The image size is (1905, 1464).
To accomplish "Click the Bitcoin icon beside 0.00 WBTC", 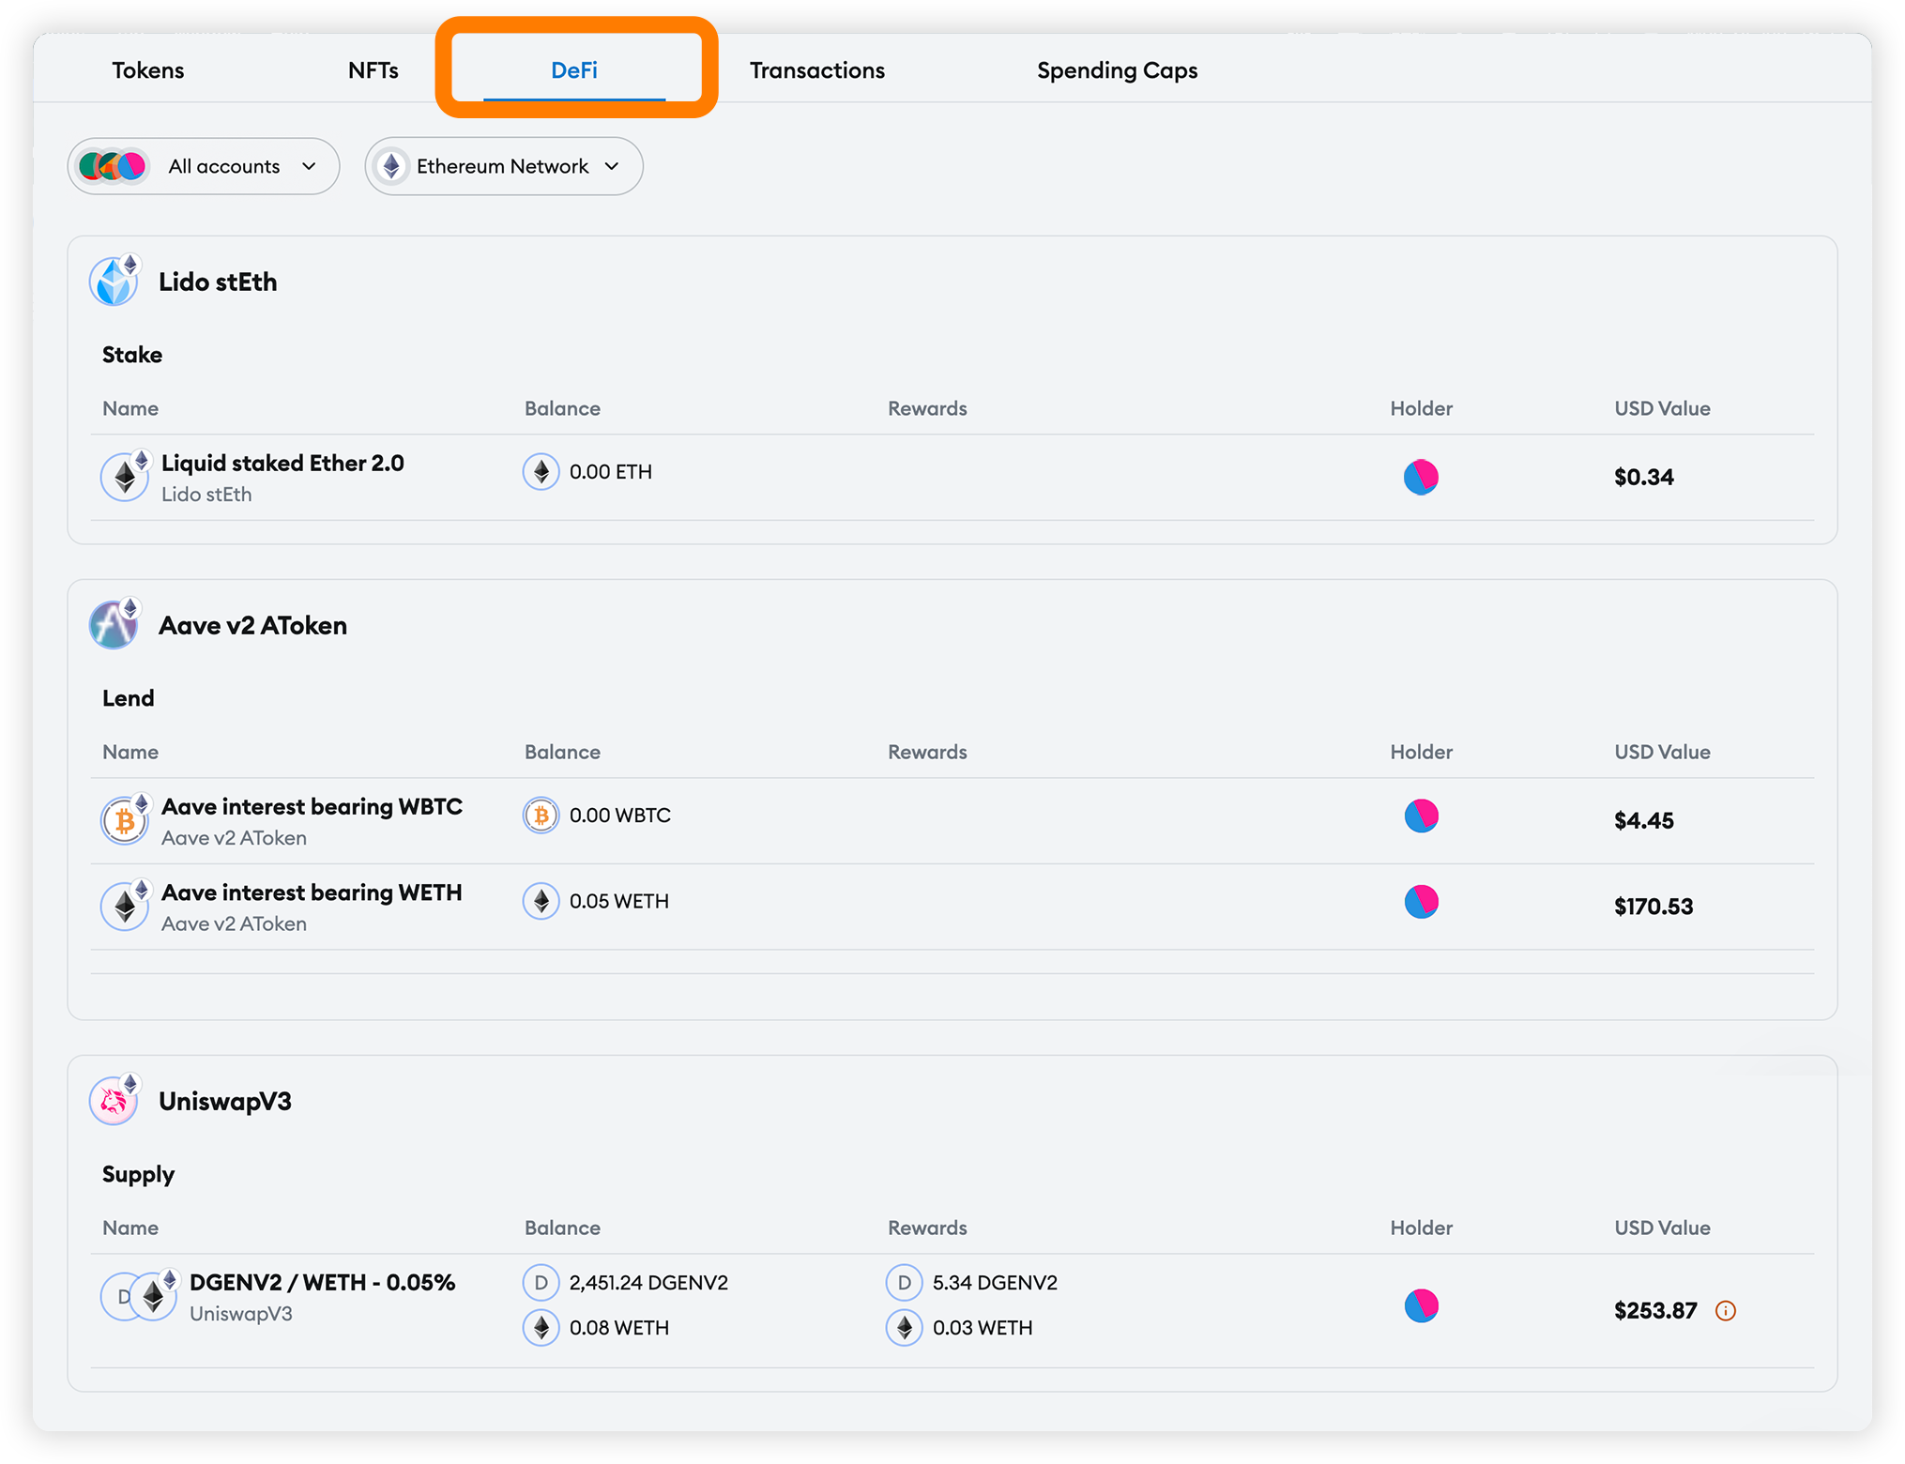I will point(541,815).
